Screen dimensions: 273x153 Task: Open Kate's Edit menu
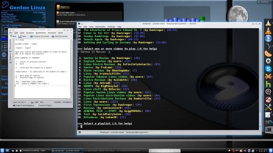point(16,33)
